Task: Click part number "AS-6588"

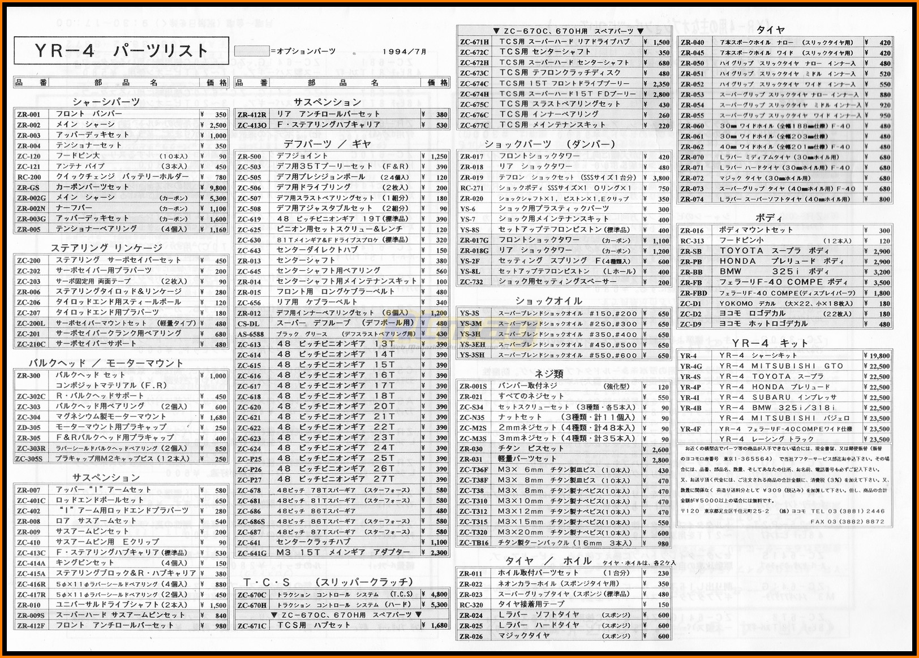Action: click(x=251, y=334)
